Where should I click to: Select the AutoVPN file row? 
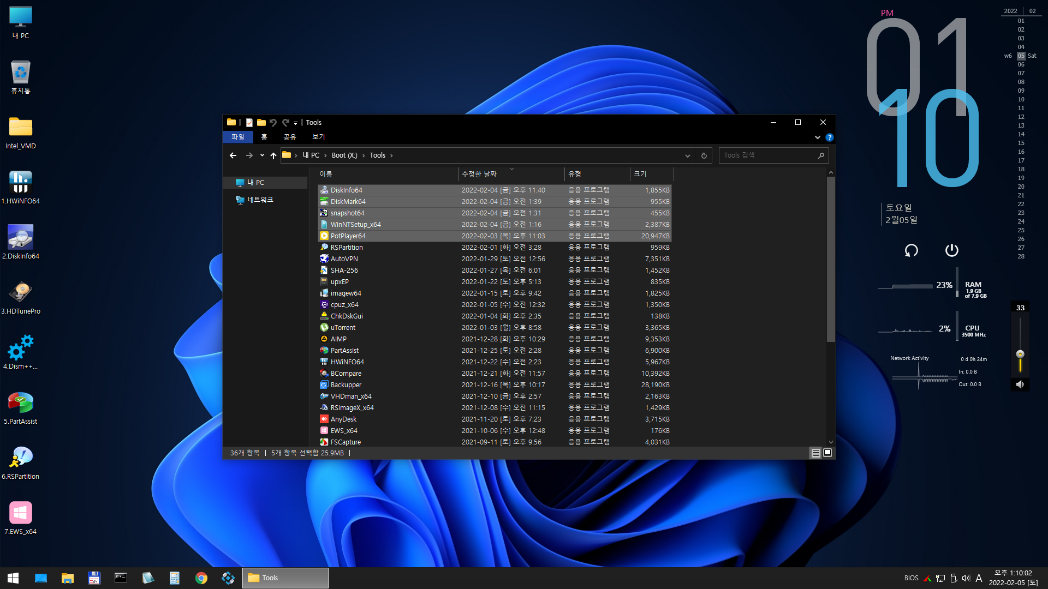[x=495, y=259]
